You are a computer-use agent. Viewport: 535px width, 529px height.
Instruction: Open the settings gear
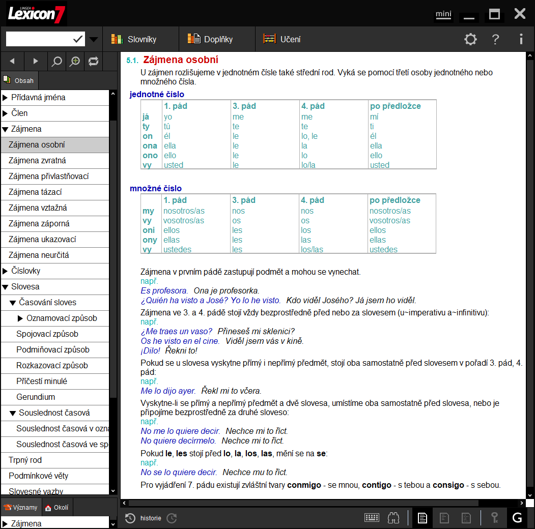click(x=470, y=39)
